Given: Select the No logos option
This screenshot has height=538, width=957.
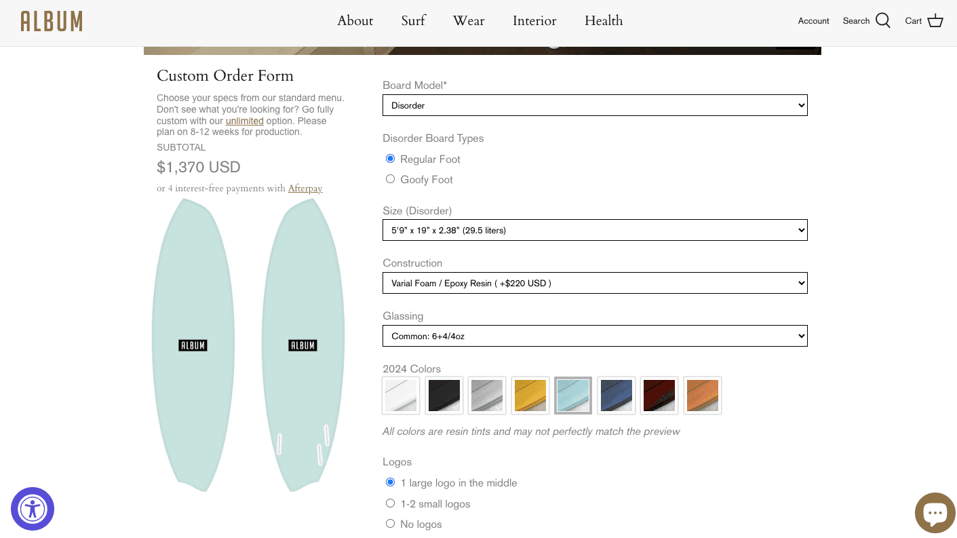Looking at the screenshot, I should (x=391, y=524).
